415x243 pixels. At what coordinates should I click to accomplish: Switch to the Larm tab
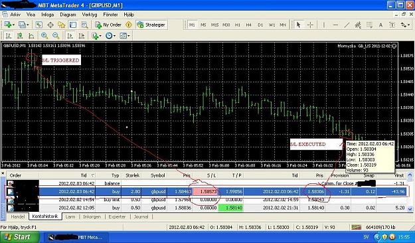pos(70,216)
